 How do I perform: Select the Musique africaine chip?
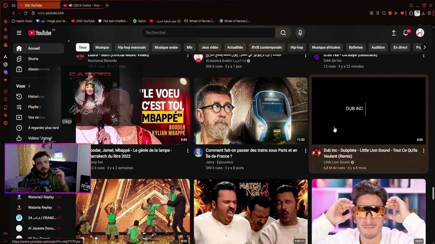(326, 47)
